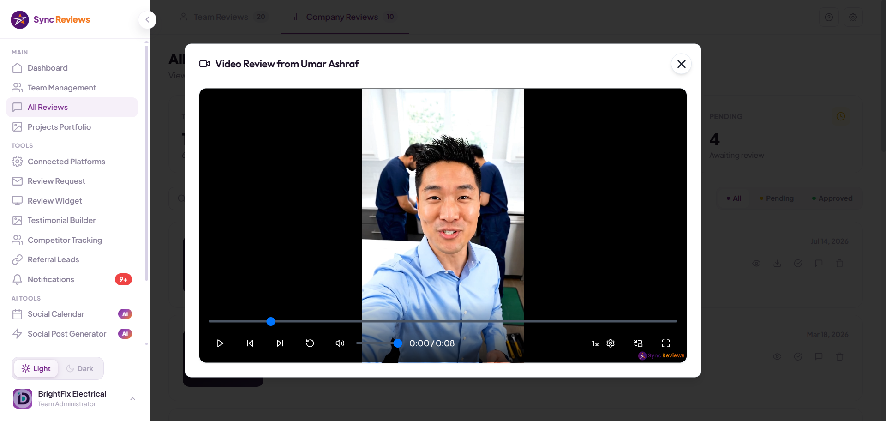This screenshot has width=886, height=421.
Task: Open Notifications page
Action: (x=72, y=279)
